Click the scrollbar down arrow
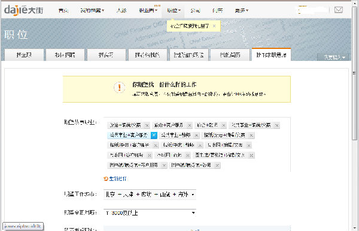Viewport: 359px width, 231px height. [x=354, y=228]
